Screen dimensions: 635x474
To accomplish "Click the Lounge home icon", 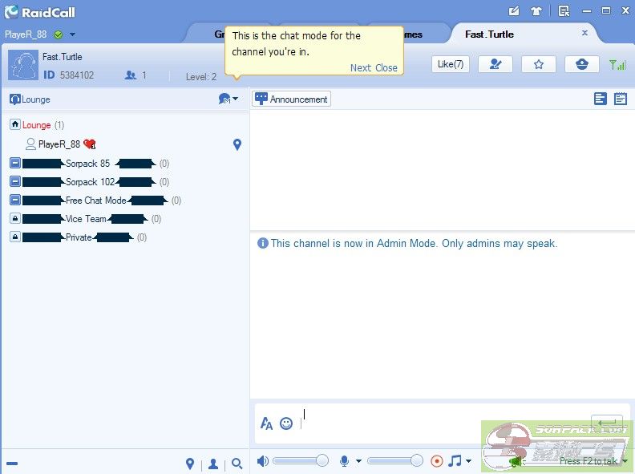I will click(15, 124).
